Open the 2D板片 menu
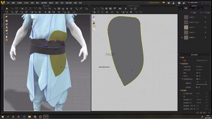This screenshot has height=119, width=212. [26, 3]
